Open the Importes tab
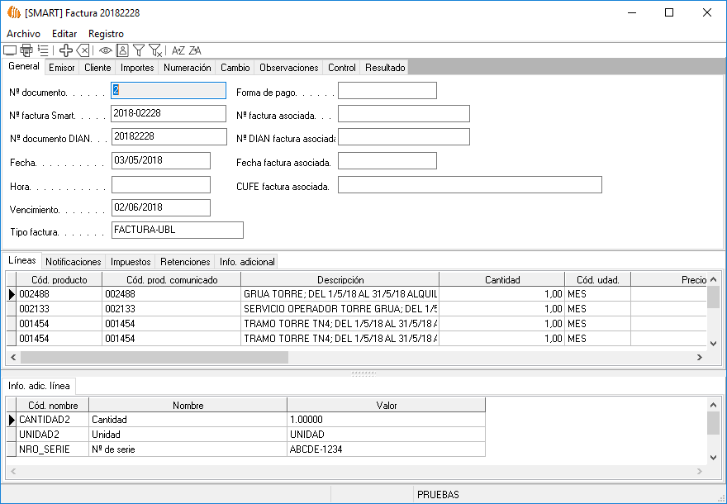The width and height of the screenshot is (727, 504). click(x=137, y=68)
